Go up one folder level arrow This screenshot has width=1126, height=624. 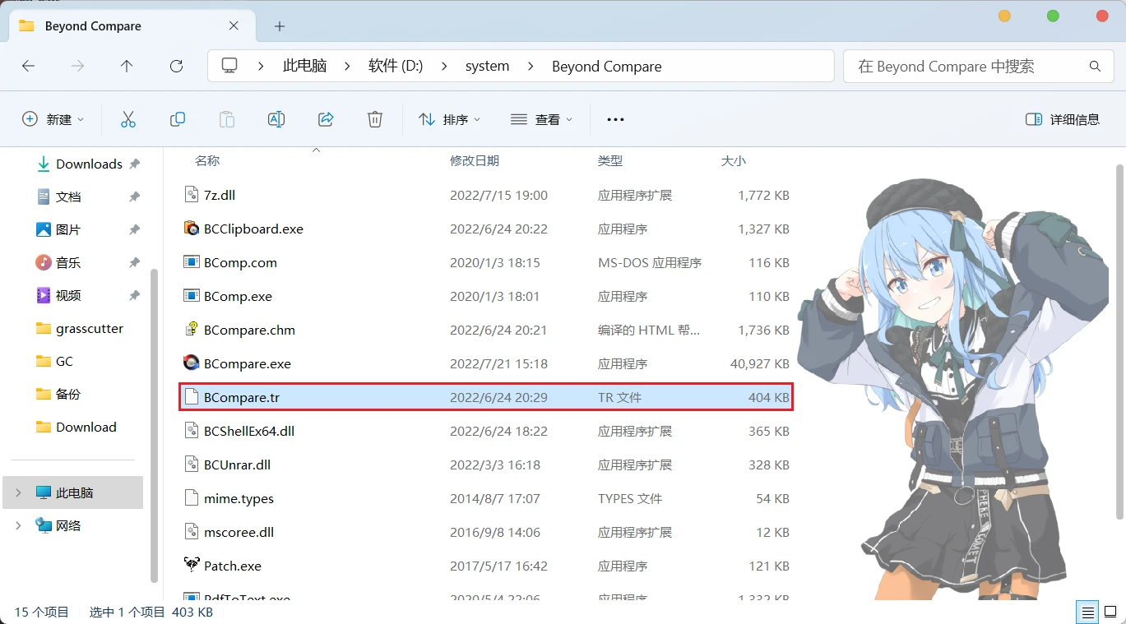(127, 66)
